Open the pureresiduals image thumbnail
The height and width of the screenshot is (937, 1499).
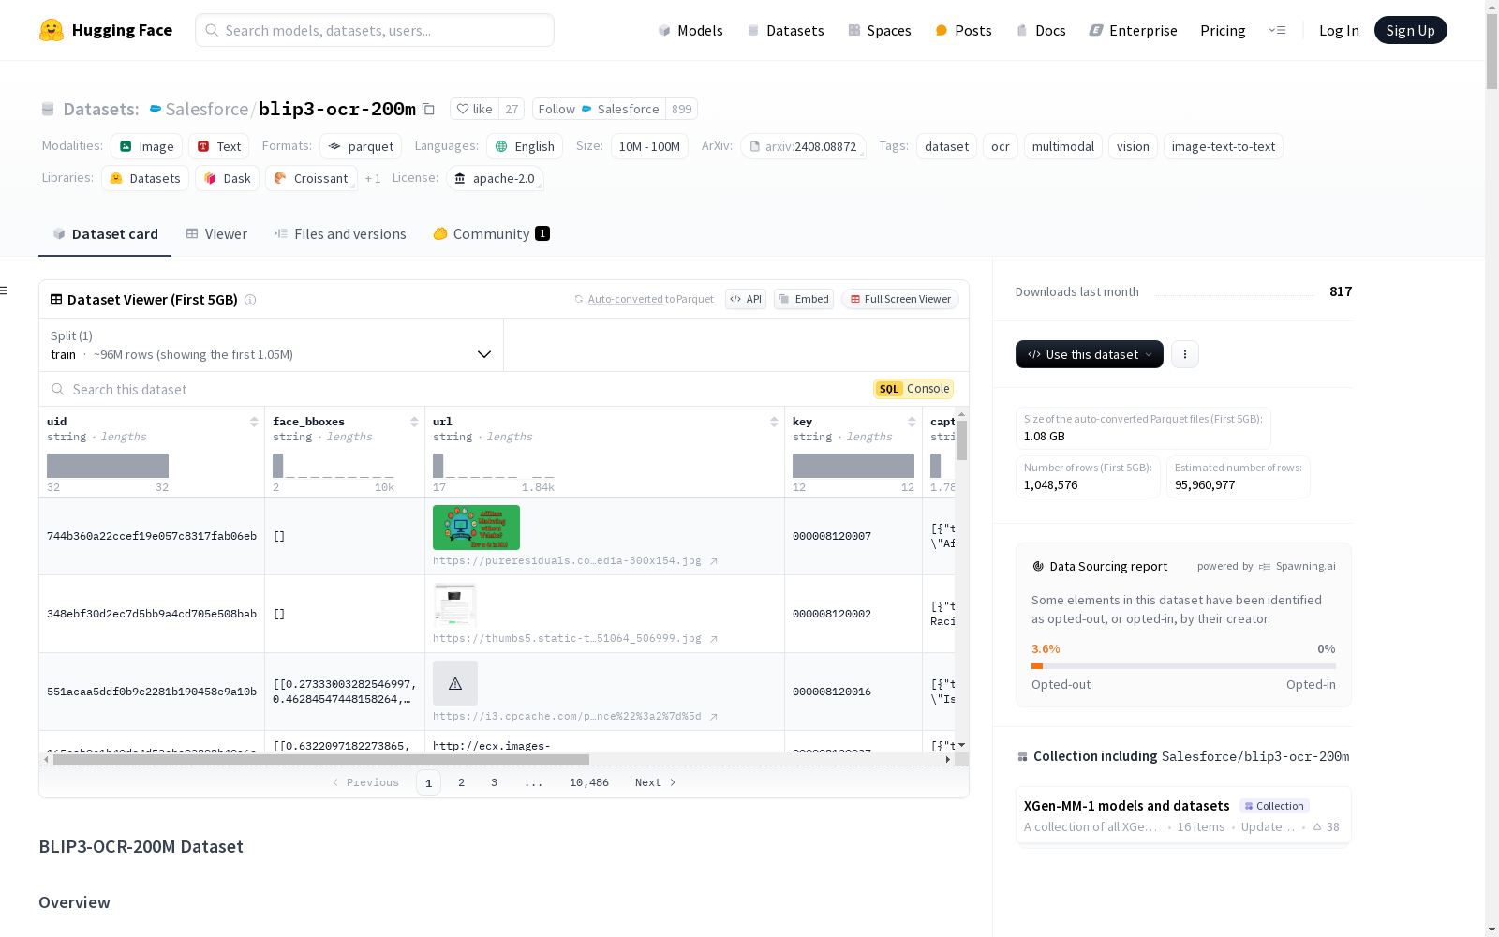coord(476,528)
